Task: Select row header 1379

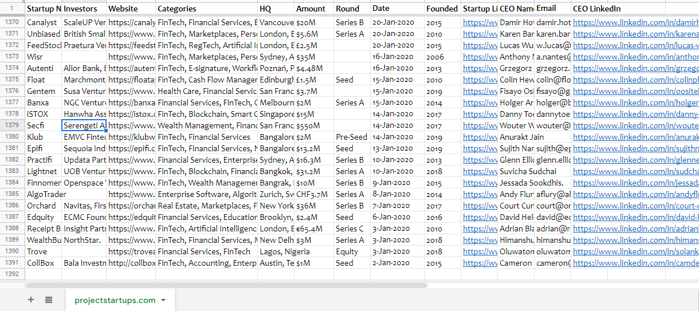Action: click(x=12, y=125)
